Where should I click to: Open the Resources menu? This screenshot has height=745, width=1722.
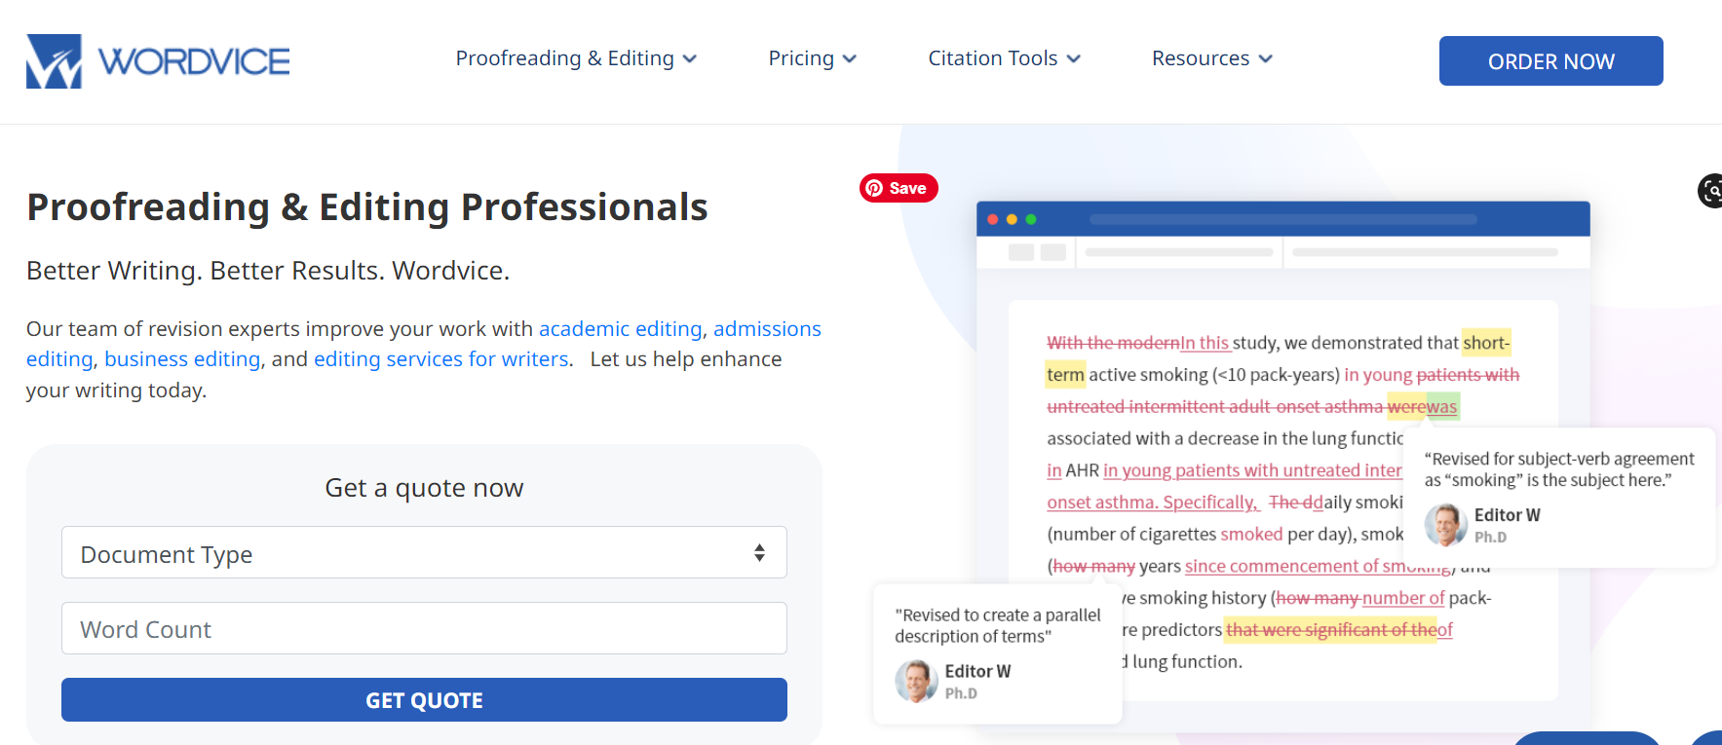coord(1211,58)
